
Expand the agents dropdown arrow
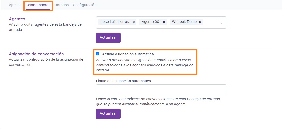pyautogui.click(x=221, y=23)
